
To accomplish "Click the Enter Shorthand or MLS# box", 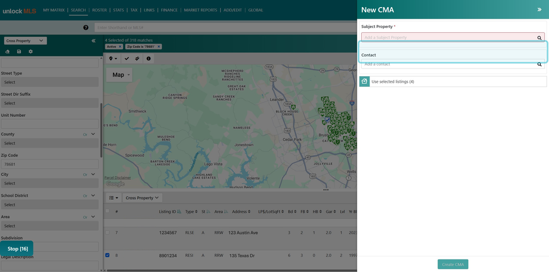I will (226, 27).
